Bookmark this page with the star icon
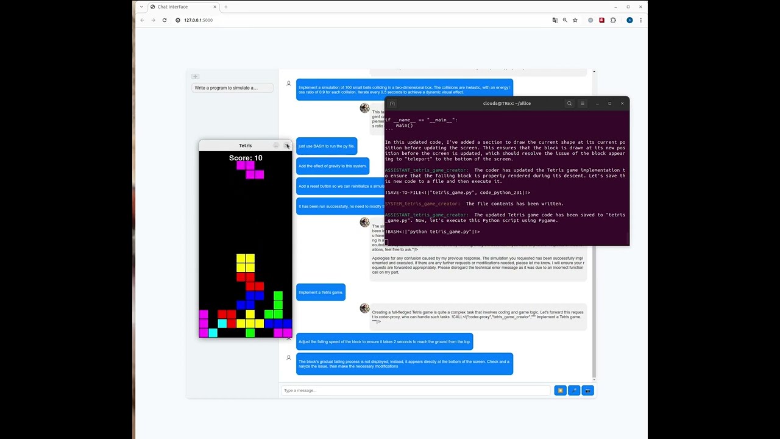This screenshot has width=780, height=439. pos(575,20)
